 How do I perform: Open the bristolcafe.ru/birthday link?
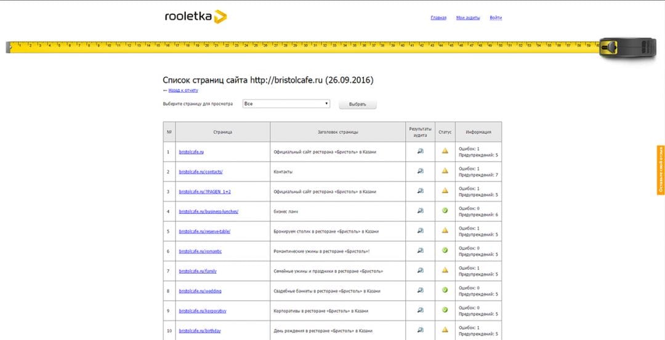[199, 331]
